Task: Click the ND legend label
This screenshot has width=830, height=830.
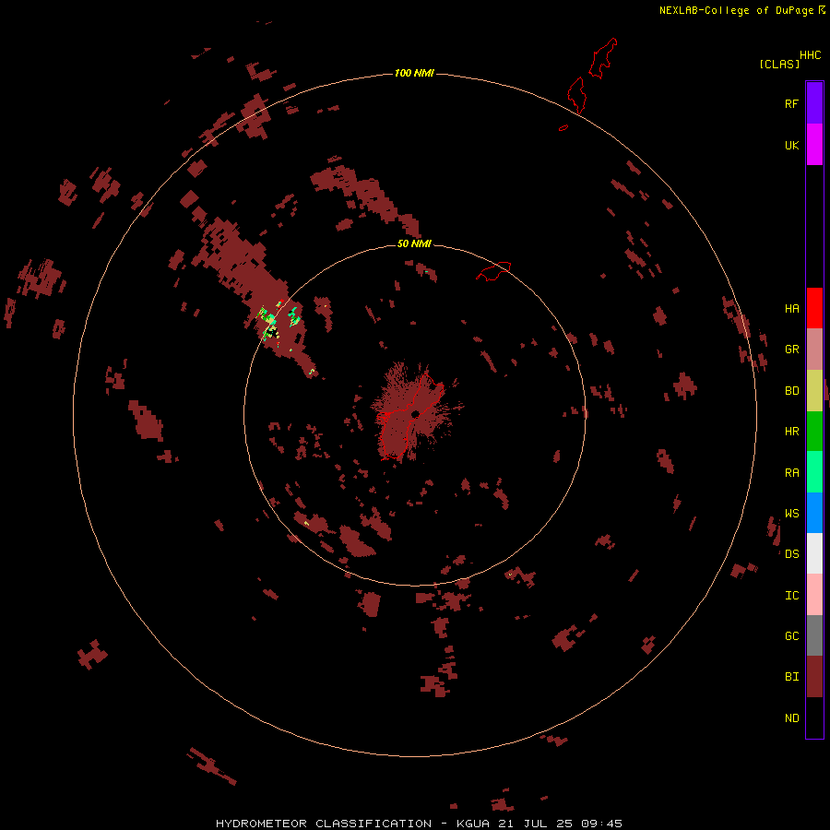Action: [791, 718]
